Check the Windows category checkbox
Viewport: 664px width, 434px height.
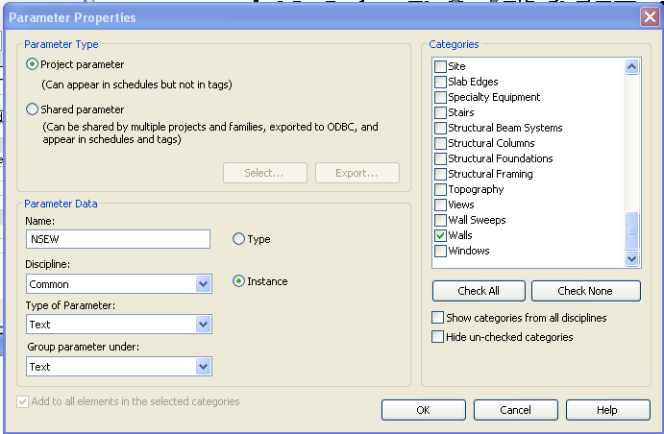pos(441,251)
